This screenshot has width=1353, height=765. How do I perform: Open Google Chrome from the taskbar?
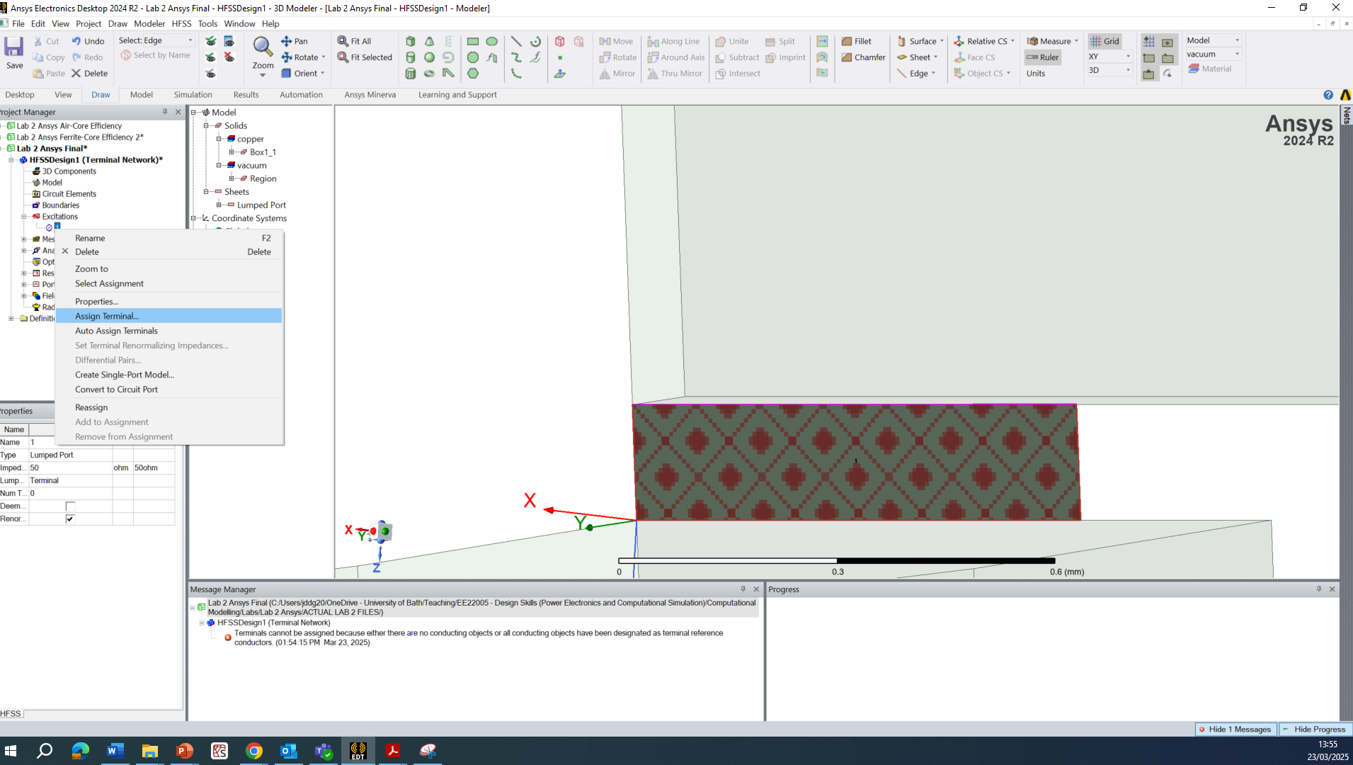(x=254, y=751)
